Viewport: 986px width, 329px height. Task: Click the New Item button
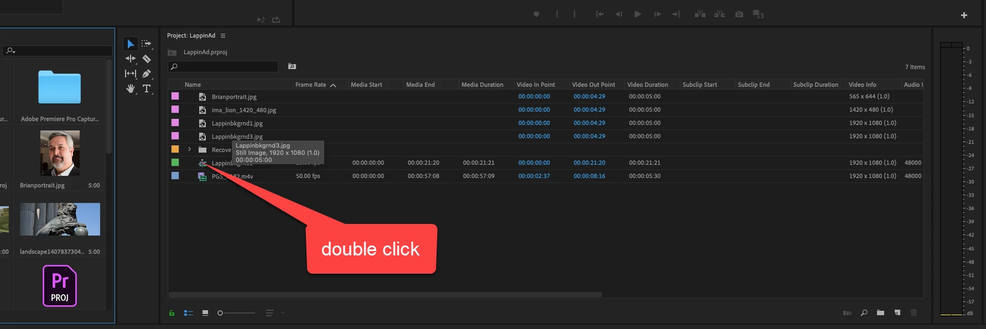pyautogui.click(x=897, y=313)
